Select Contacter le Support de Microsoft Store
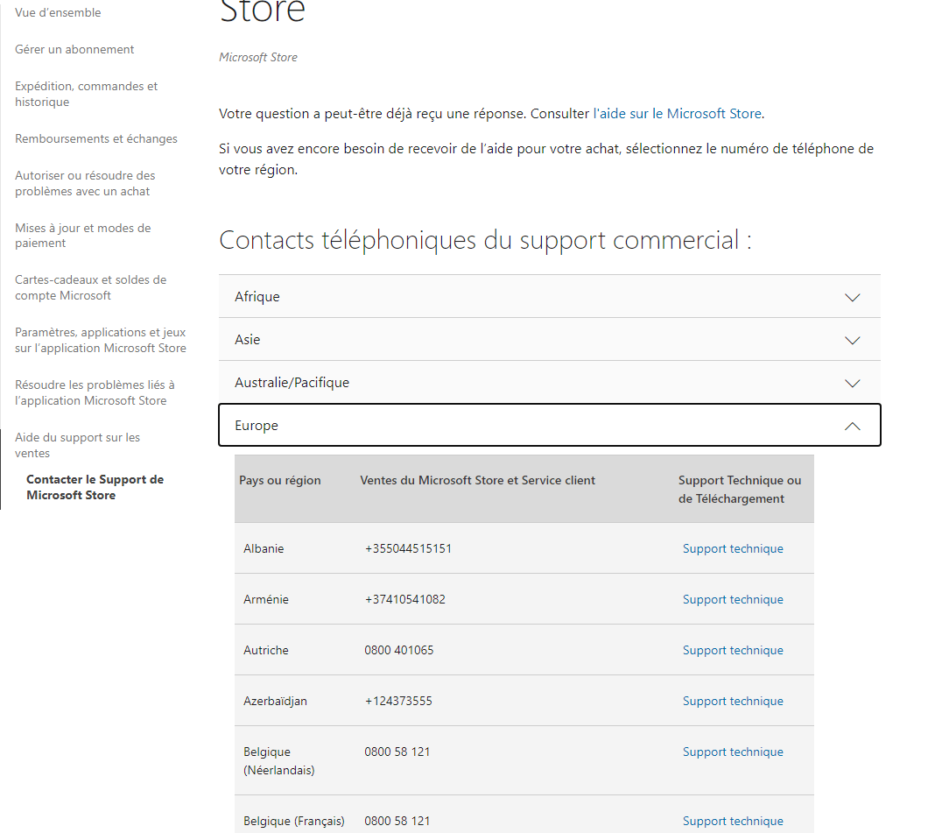 click(95, 487)
